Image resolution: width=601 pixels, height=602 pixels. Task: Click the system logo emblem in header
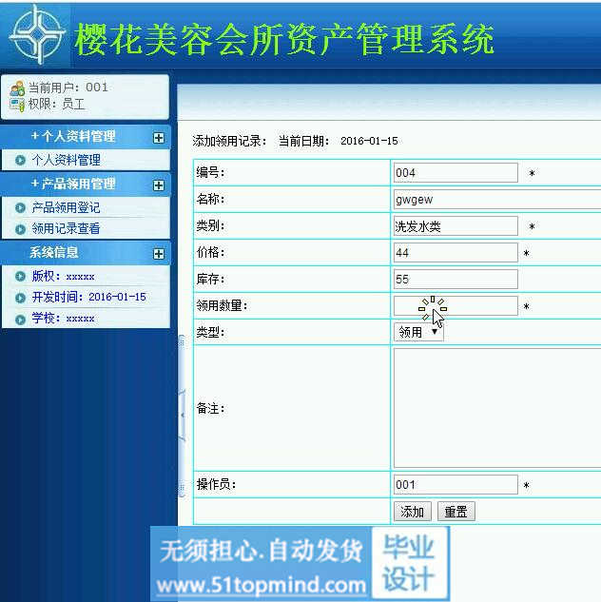[37, 35]
